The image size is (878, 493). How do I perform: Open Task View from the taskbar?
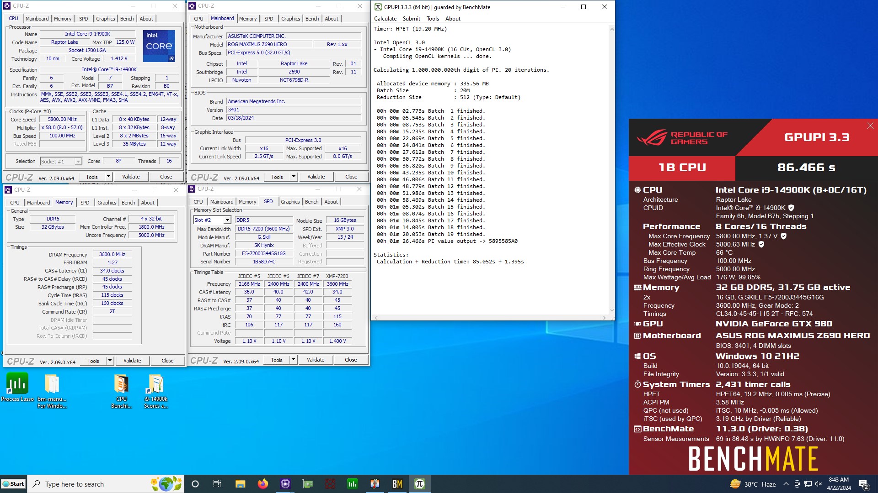click(217, 484)
